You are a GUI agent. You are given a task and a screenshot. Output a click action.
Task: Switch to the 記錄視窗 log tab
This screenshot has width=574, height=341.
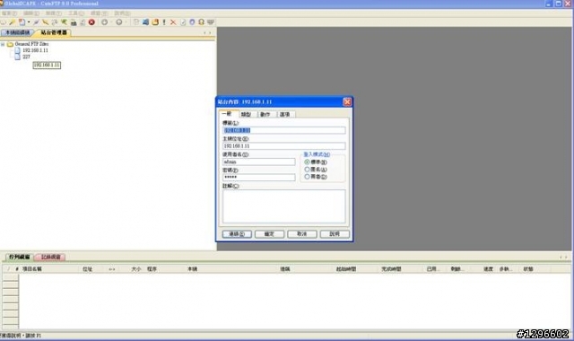click(50, 258)
